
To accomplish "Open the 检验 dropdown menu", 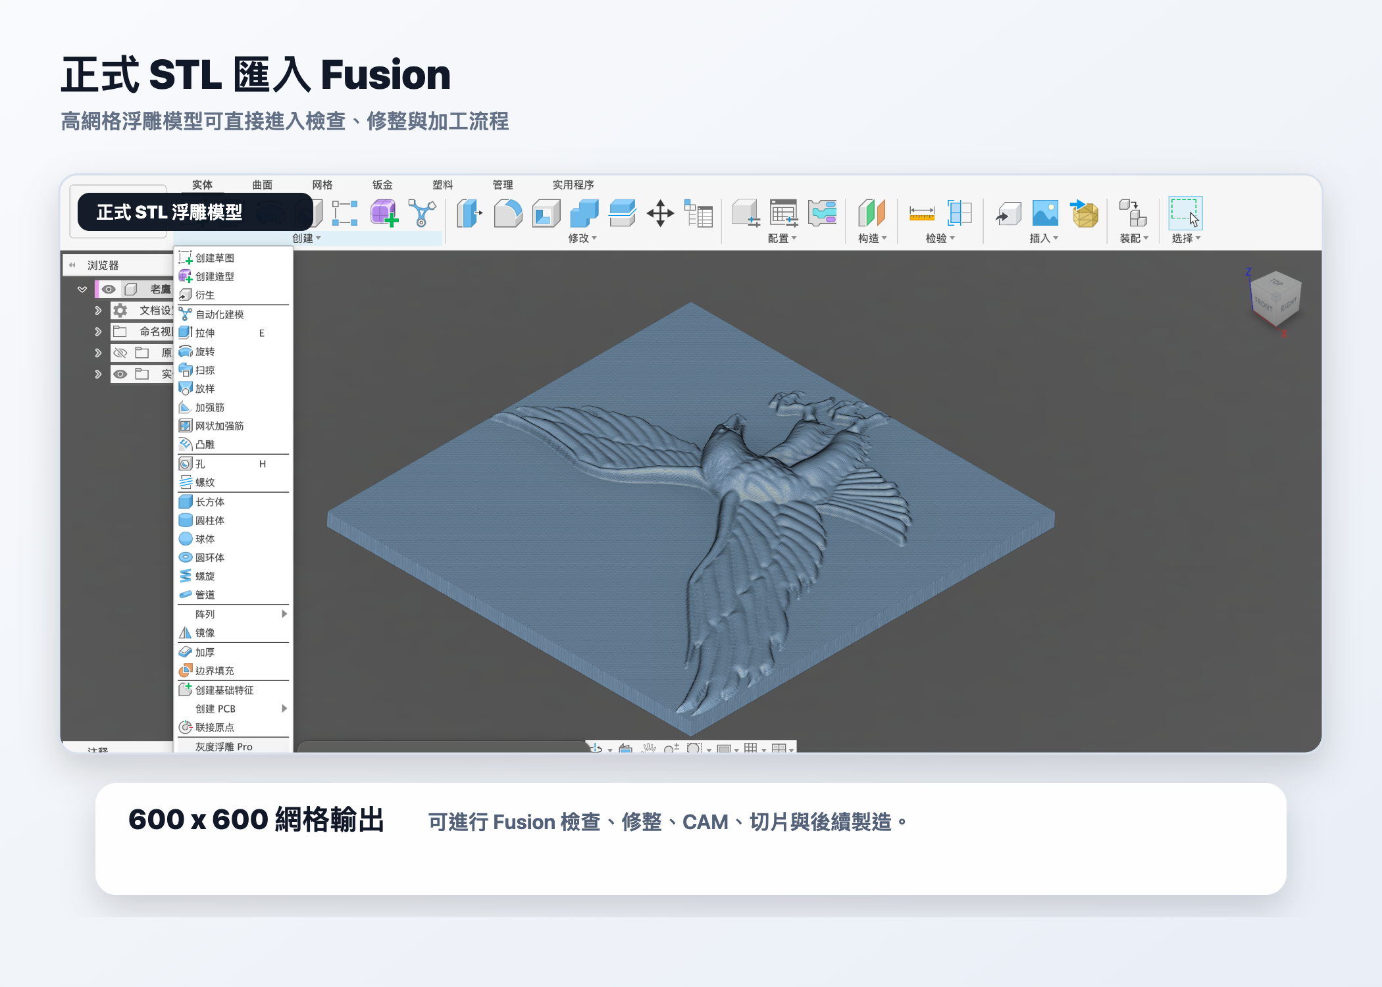I will coord(940,238).
